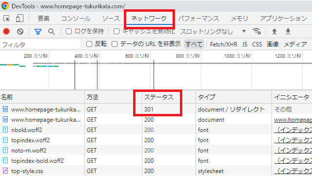Switch to the コンソール tab
The height and width of the screenshot is (176, 312).
pos(76,19)
